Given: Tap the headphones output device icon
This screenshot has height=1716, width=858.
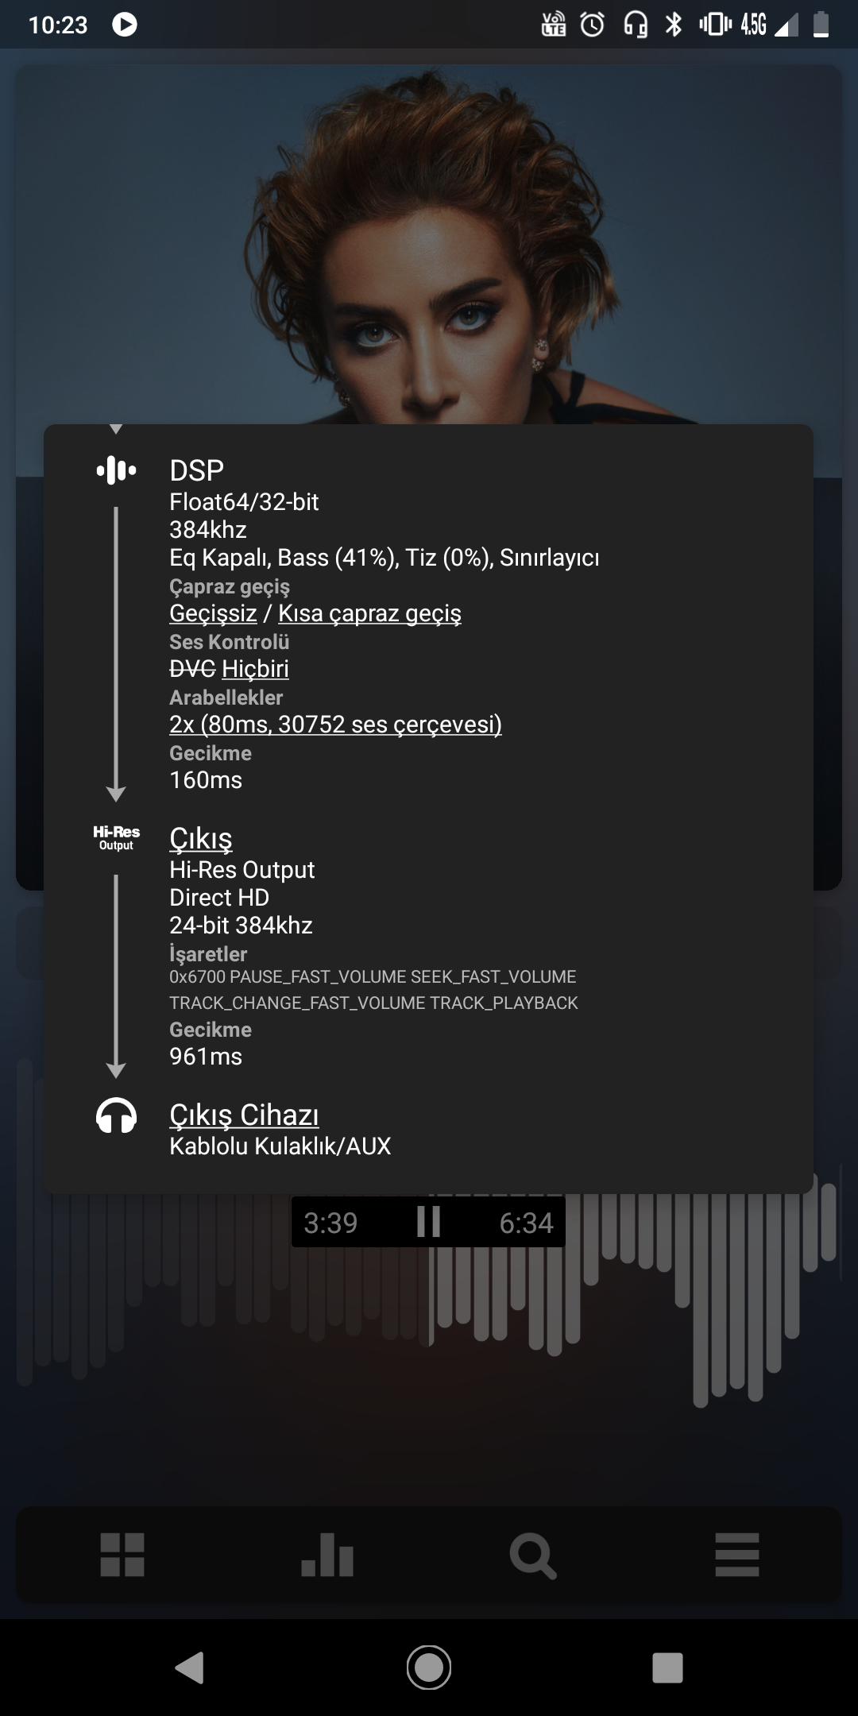Looking at the screenshot, I should click(116, 1115).
